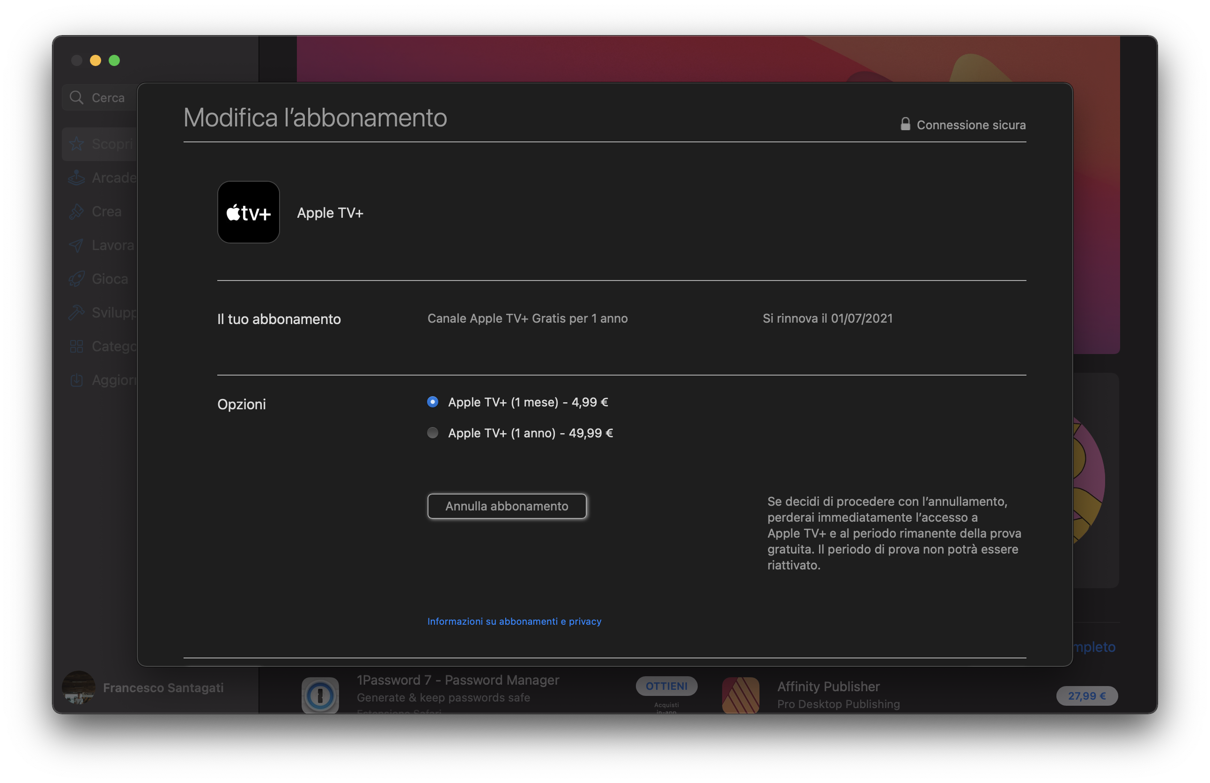Click the magnifying glass search icon
This screenshot has height=783, width=1210.
point(76,97)
